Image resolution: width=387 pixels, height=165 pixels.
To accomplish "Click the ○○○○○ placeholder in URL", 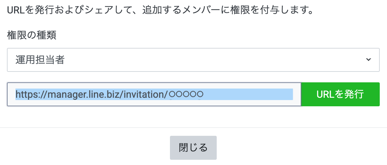I will [186, 94].
